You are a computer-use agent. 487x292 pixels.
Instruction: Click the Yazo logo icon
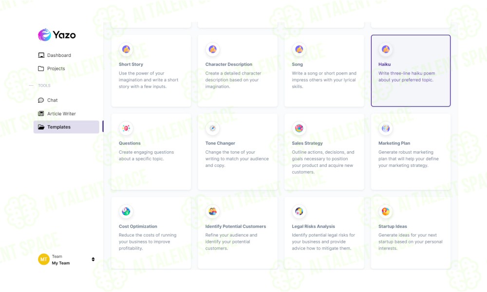[44, 35]
